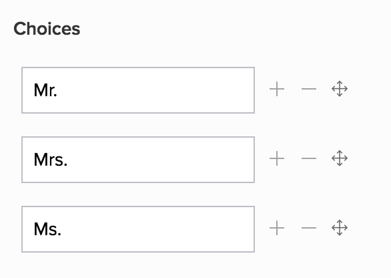Click the empty right side of Ms. field
Image resolution: width=391 pixels, height=278 pixels.
click(x=157, y=229)
